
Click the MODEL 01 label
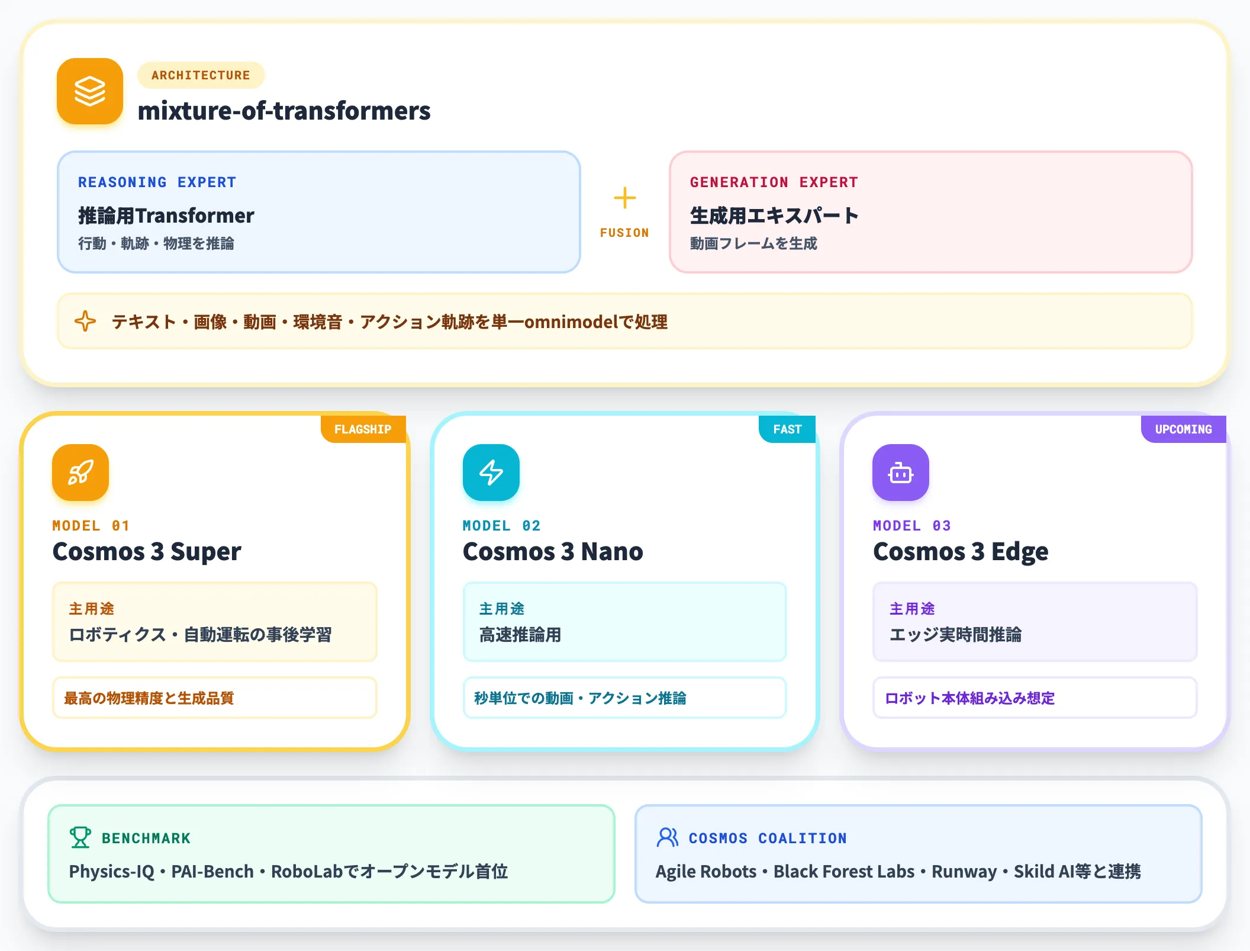click(x=91, y=526)
